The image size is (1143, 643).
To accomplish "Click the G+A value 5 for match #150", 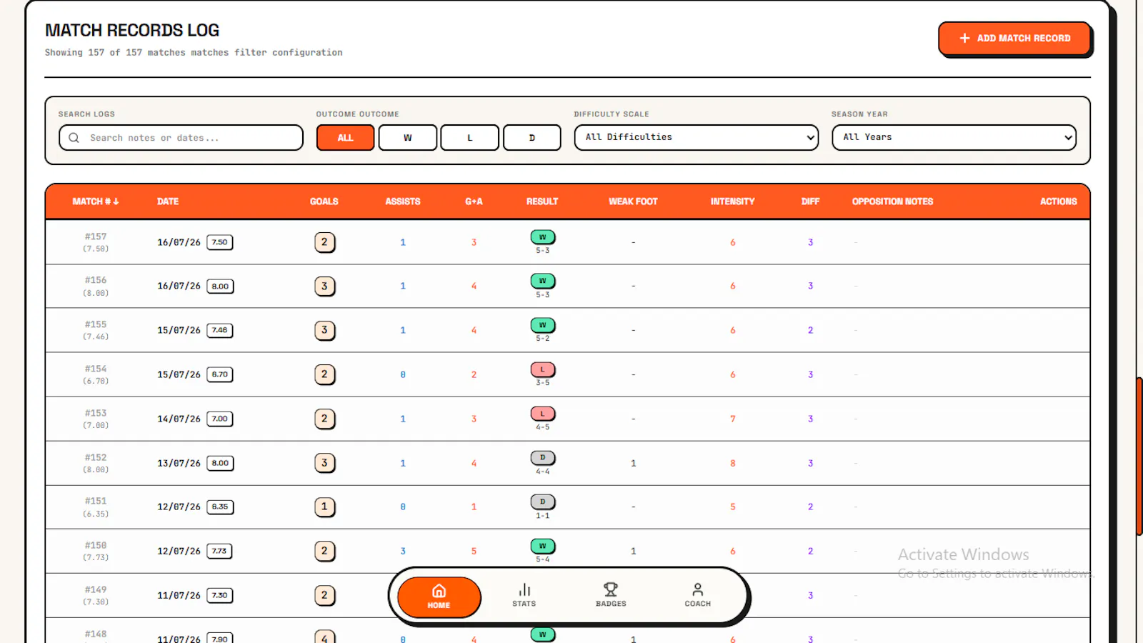I will [474, 551].
